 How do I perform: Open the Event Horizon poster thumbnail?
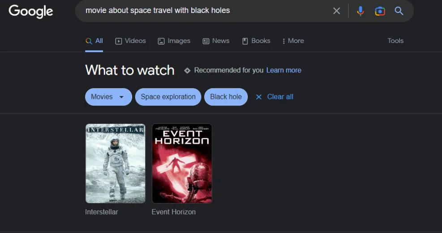[x=182, y=163]
